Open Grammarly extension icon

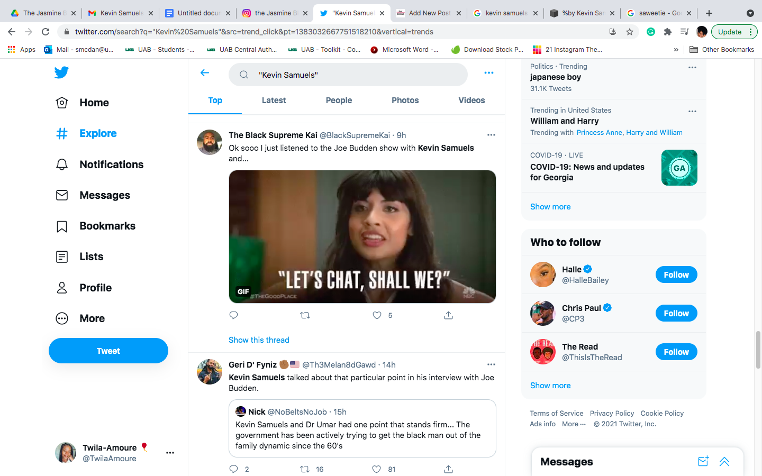(x=651, y=32)
